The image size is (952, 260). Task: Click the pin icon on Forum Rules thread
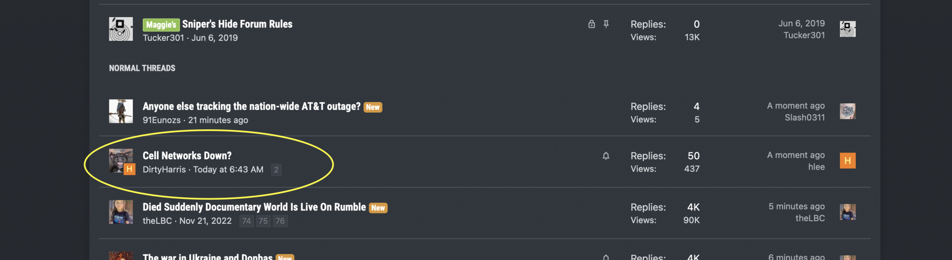click(x=606, y=24)
